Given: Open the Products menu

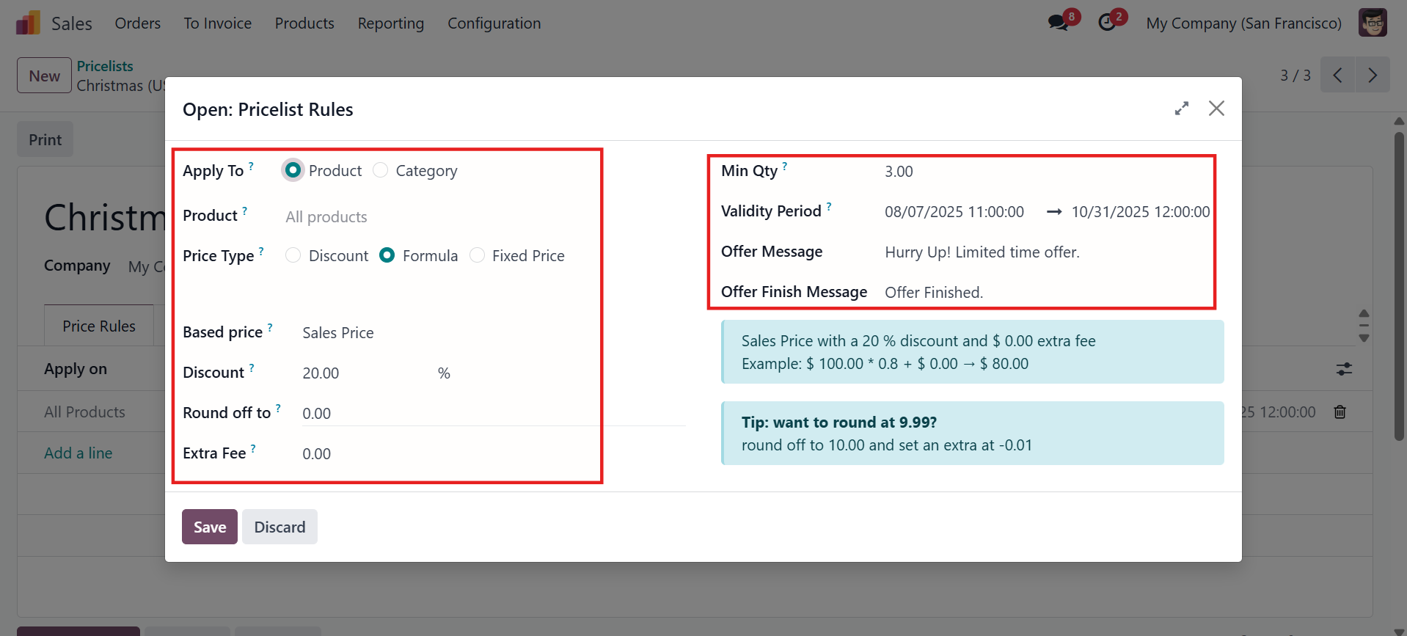Looking at the screenshot, I should (304, 23).
